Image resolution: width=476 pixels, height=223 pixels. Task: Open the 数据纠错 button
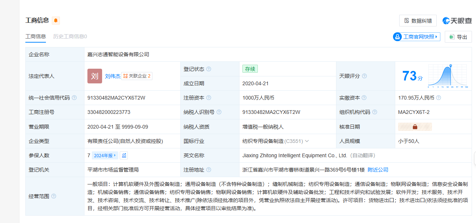point(418,21)
